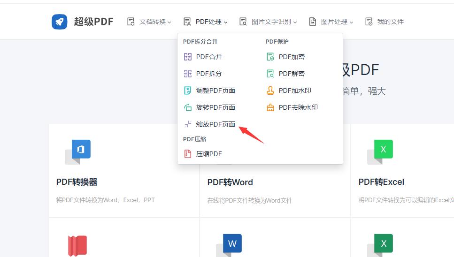Click the 压缩PDF icon
The height and width of the screenshot is (257, 454).
point(188,154)
